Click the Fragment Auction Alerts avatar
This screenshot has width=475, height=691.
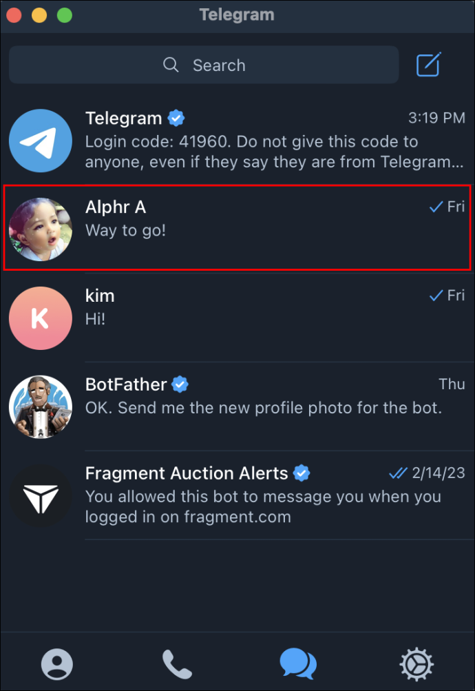coord(41,496)
